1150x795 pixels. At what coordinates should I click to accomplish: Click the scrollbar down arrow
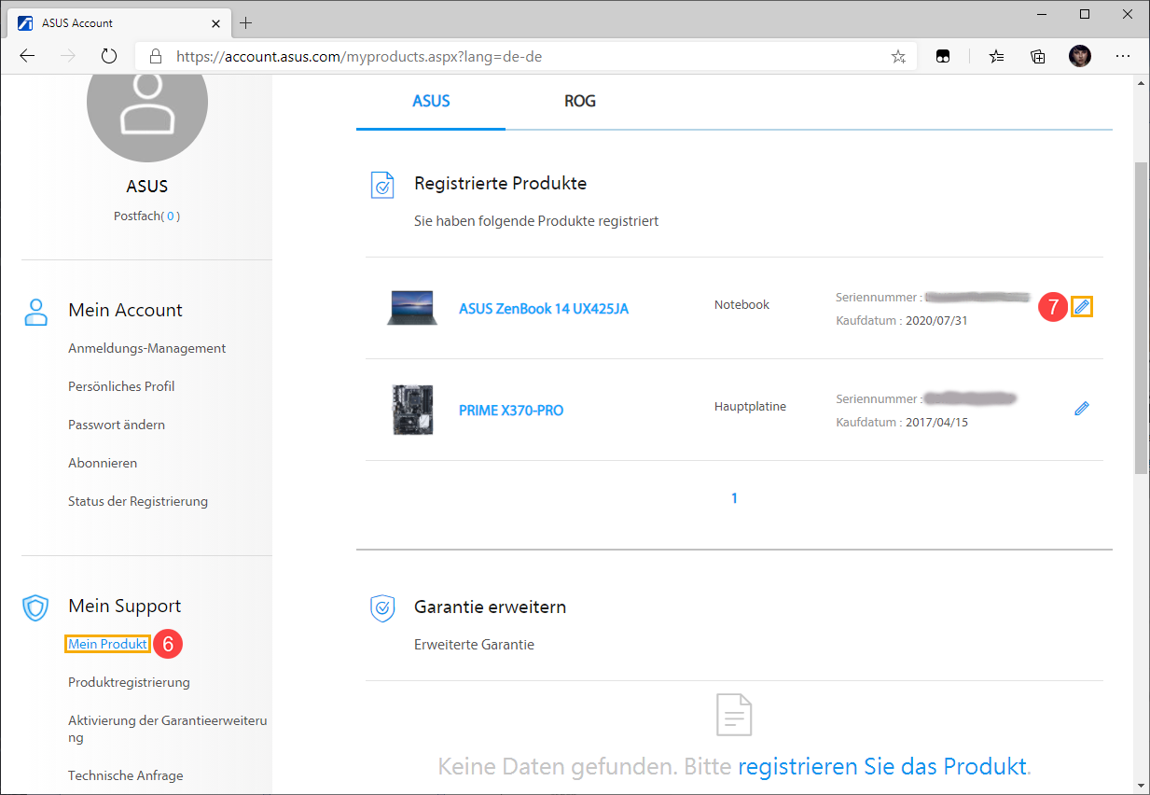1141,786
